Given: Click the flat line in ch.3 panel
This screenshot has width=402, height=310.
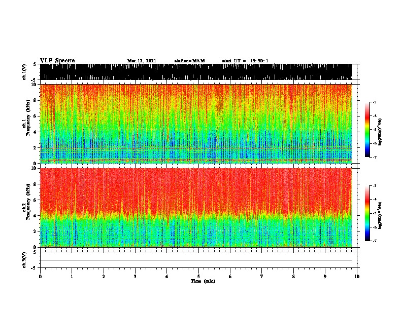Looking at the screenshot, I should 196,260.
